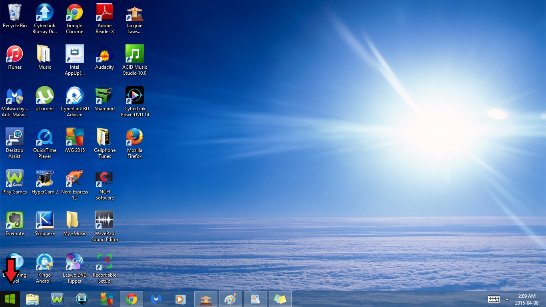Switch to Paint on the taskbar

coord(231,299)
